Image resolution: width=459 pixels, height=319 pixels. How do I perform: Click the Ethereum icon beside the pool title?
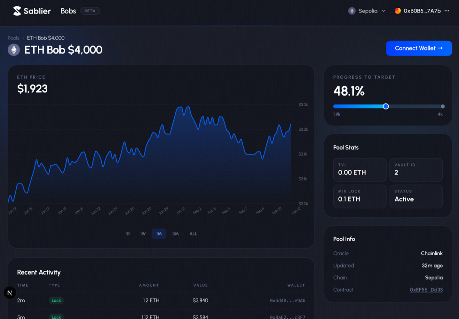coord(14,50)
